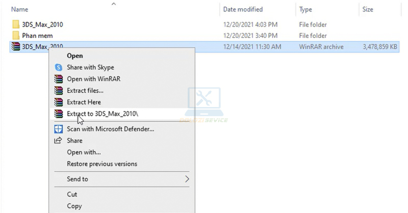Choose Open from the context menu
408x213 pixels.
coord(75,56)
